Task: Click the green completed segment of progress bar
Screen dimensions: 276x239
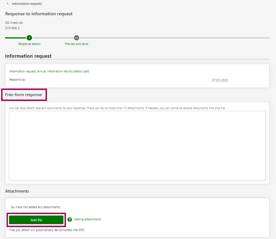Action: 16,38
